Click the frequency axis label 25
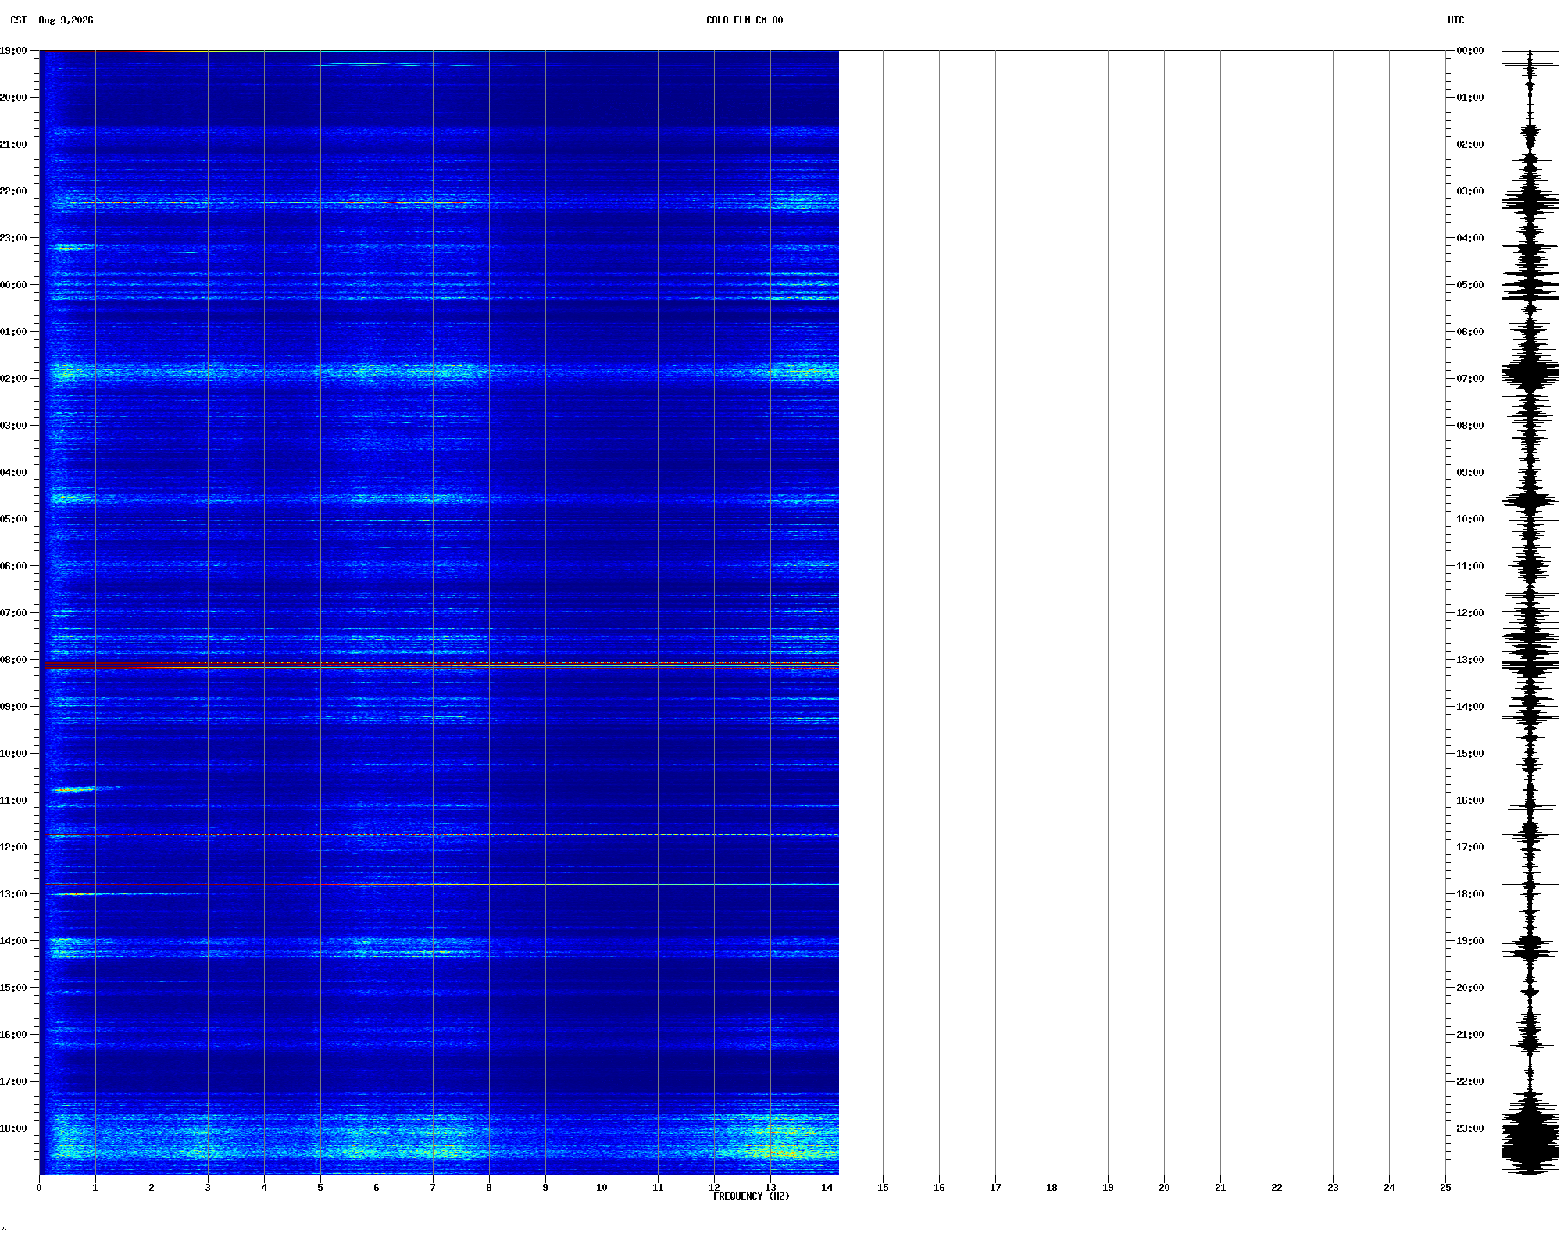The image size is (1564, 1237). tap(1445, 1188)
